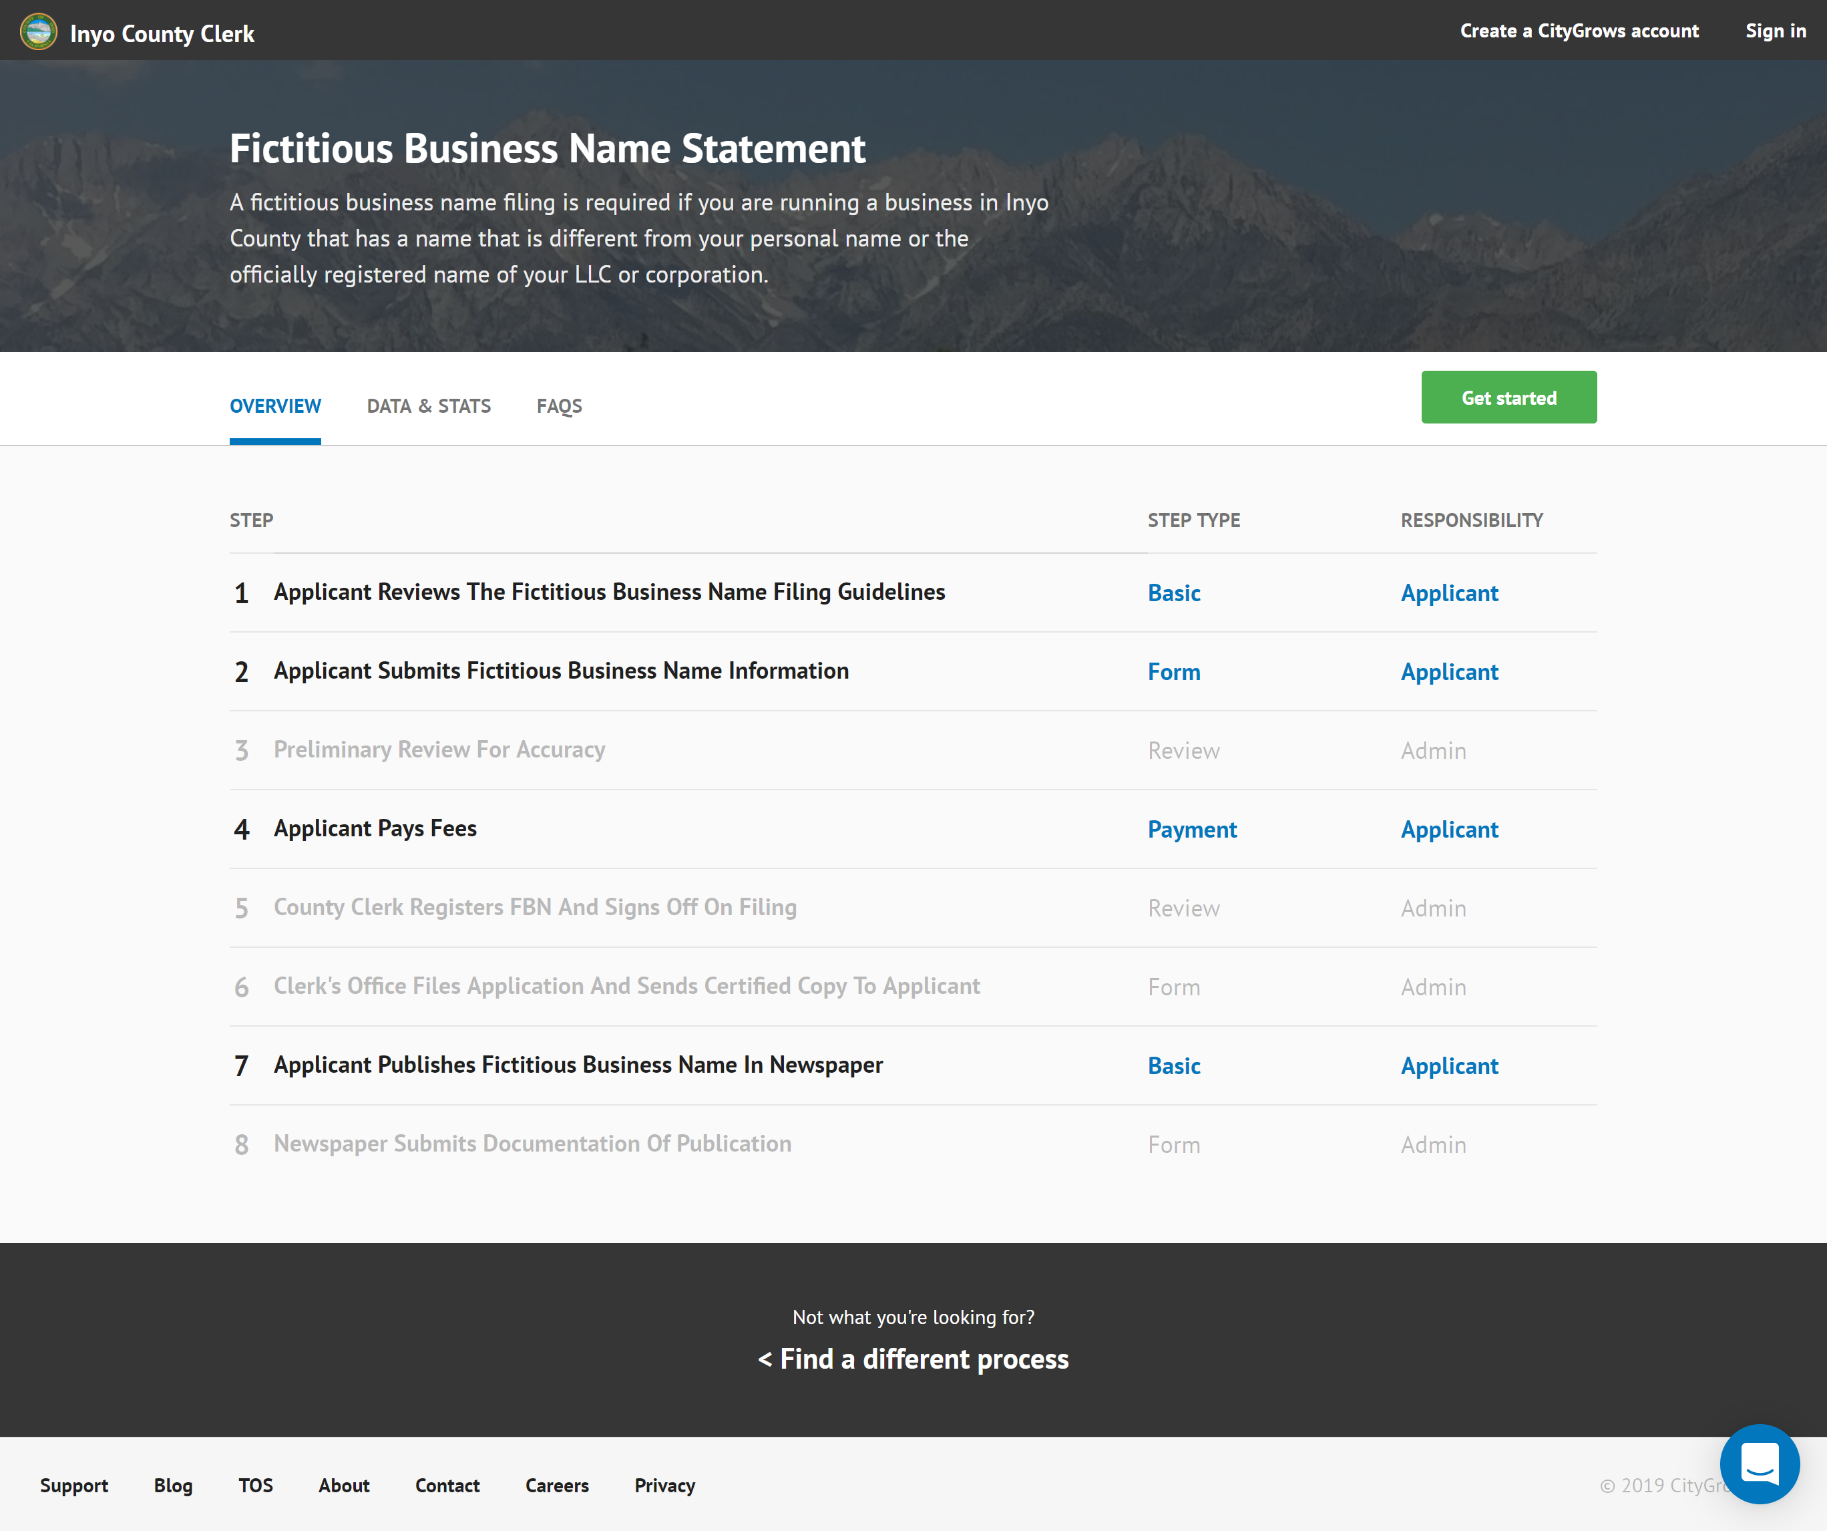
Task: Click Payment step type in step 4
Action: point(1192,830)
